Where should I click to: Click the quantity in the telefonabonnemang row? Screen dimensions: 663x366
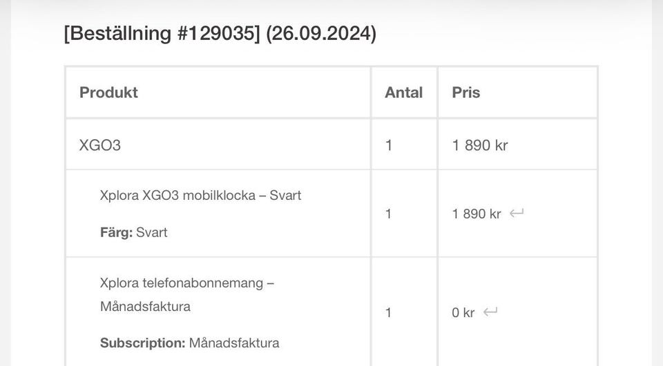tap(388, 312)
